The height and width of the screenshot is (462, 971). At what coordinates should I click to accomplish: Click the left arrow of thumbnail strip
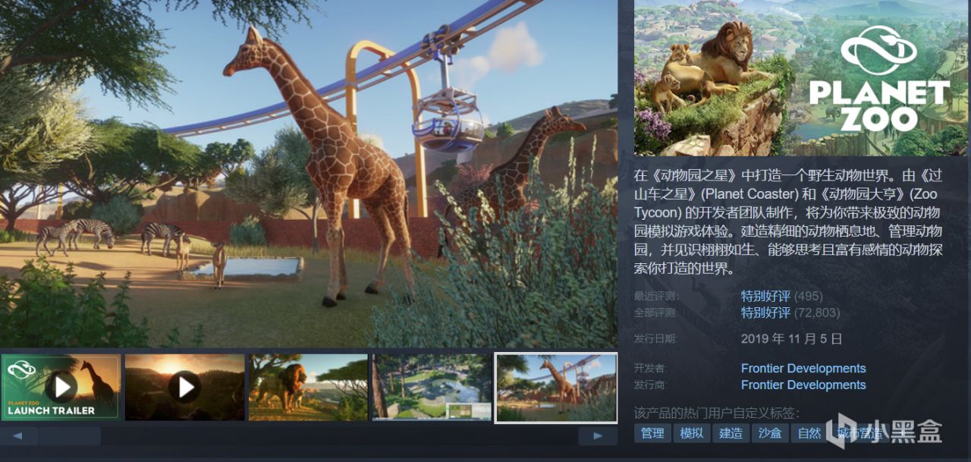tap(19, 436)
